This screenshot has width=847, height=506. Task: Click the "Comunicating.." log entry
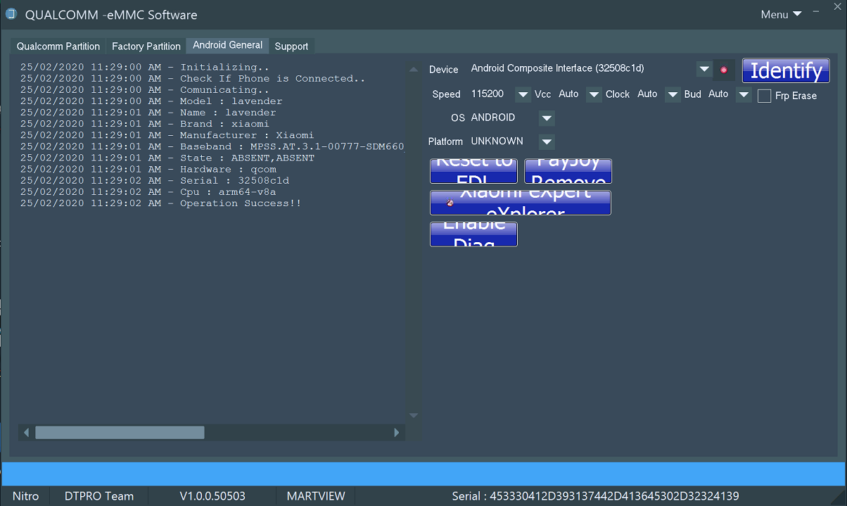(144, 90)
